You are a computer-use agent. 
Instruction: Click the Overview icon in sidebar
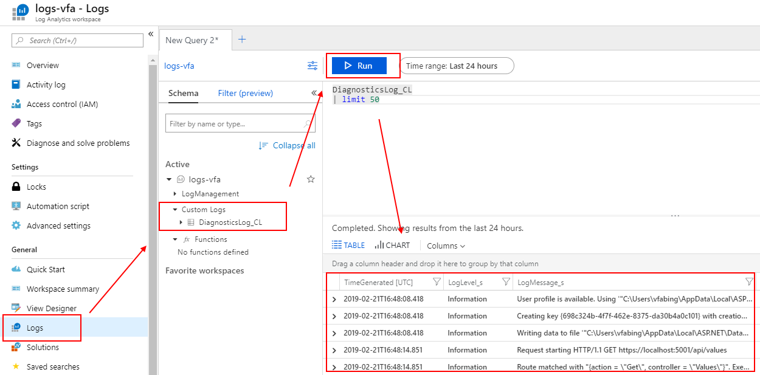click(16, 65)
